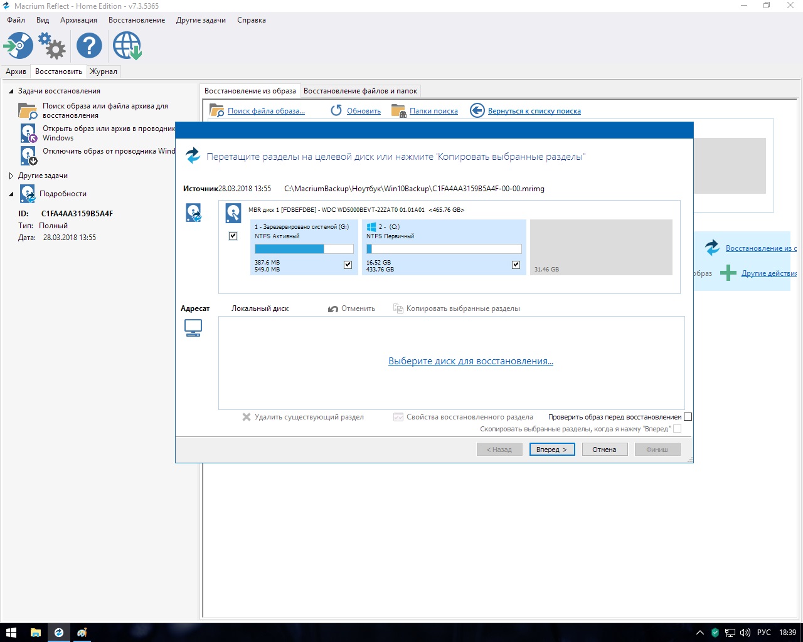Open the Вид menu
The width and height of the screenshot is (803, 642).
click(x=43, y=20)
